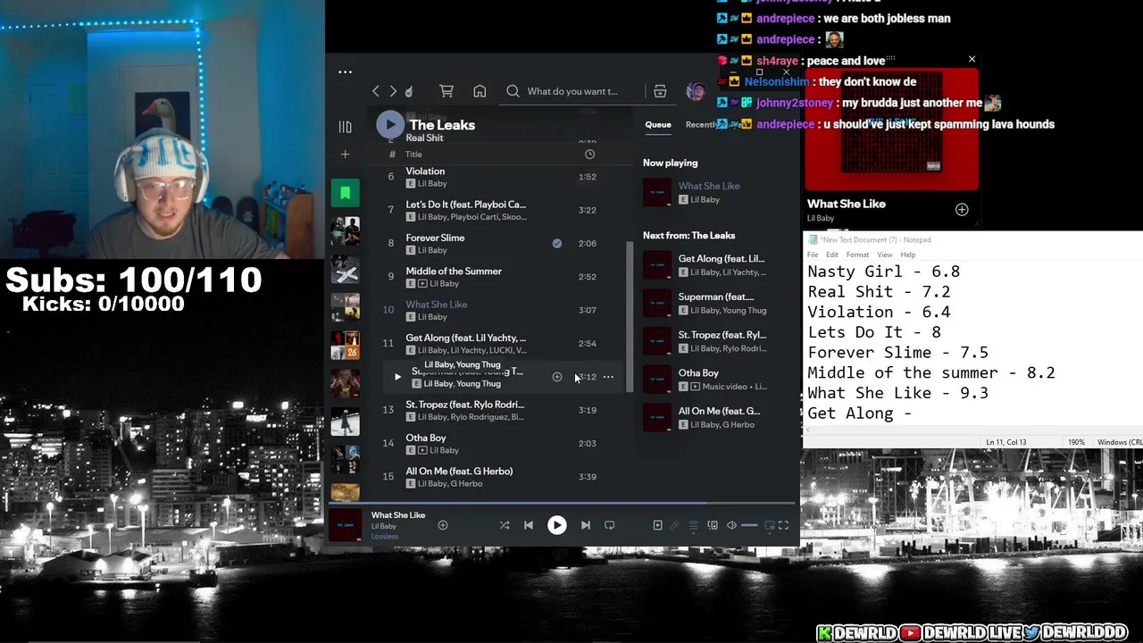Click the song progress bar
Screen dimensions: 1143x643
(563, 504)
